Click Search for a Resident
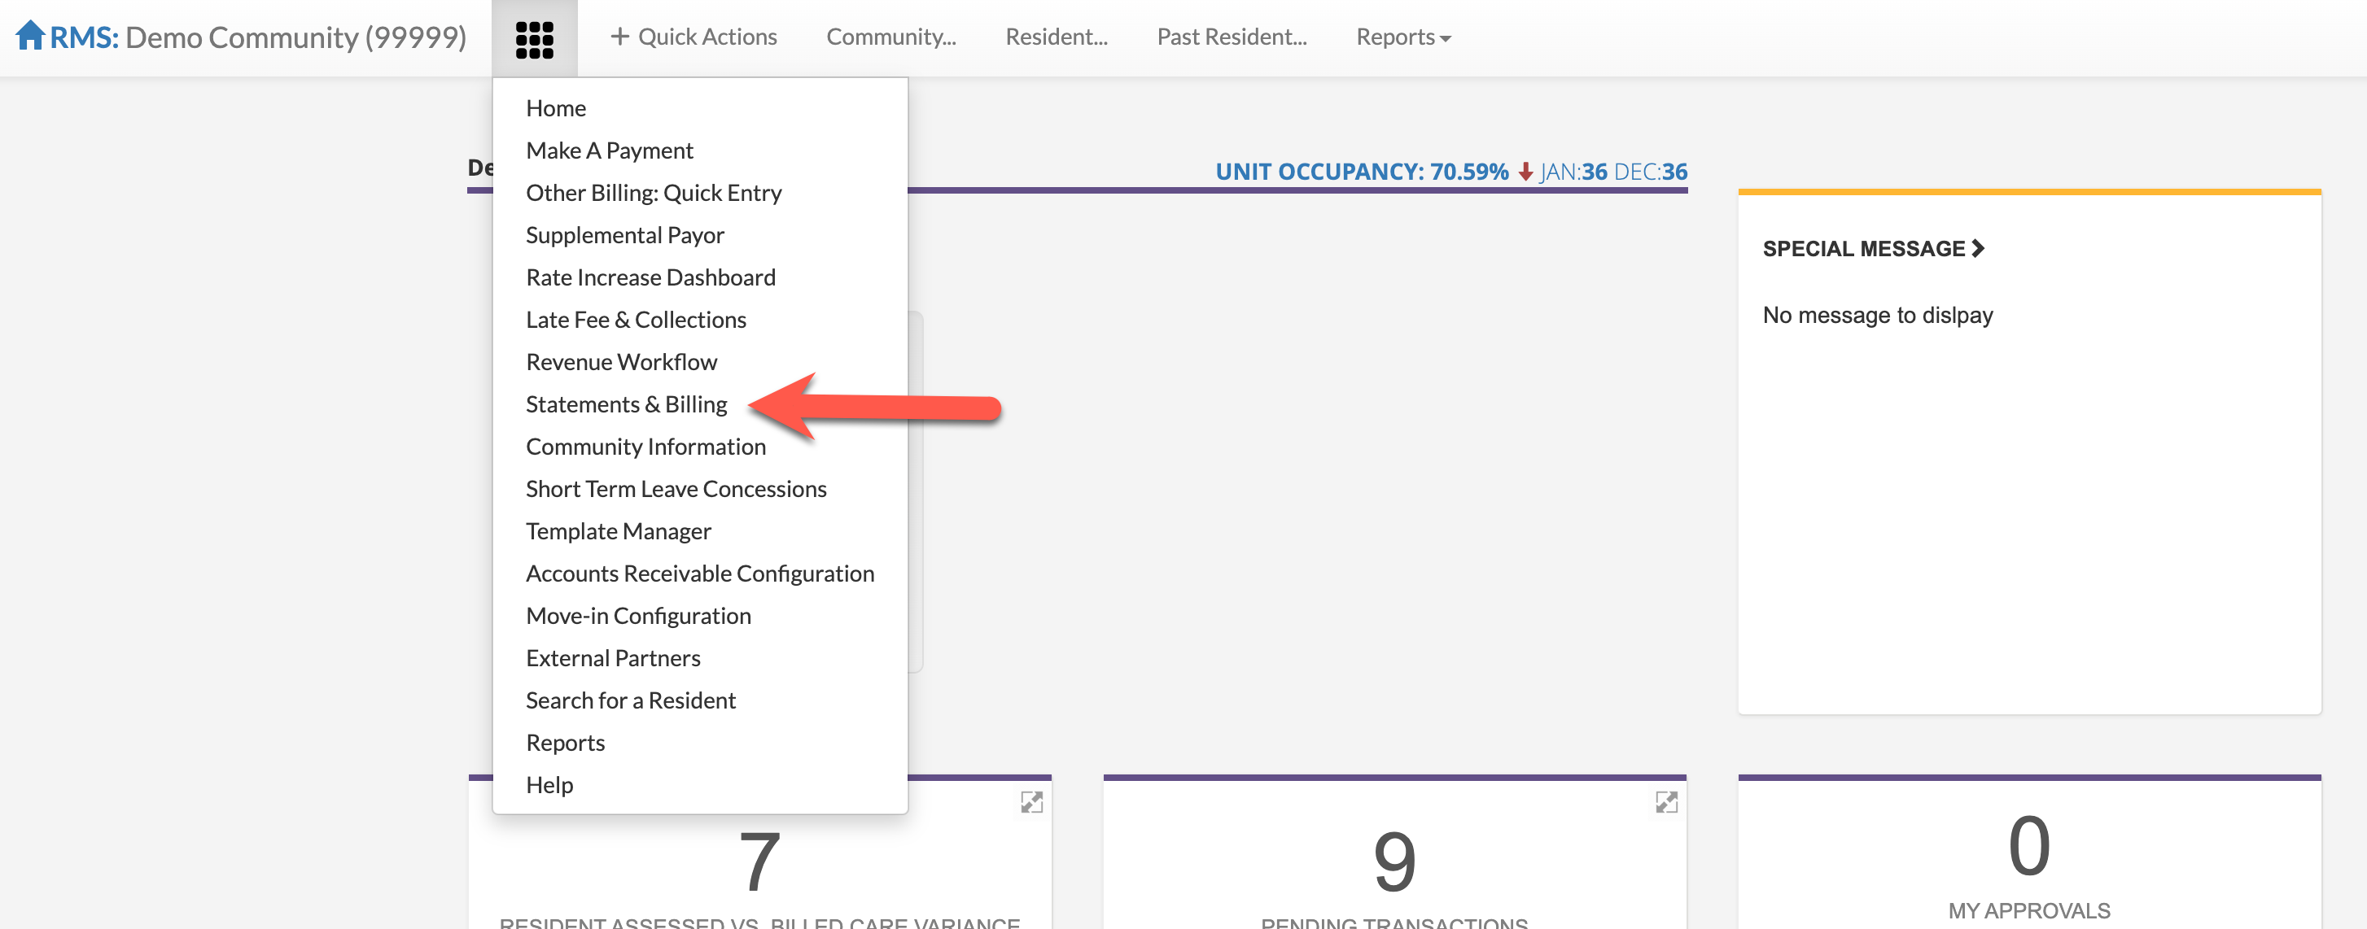 point(630,700)
